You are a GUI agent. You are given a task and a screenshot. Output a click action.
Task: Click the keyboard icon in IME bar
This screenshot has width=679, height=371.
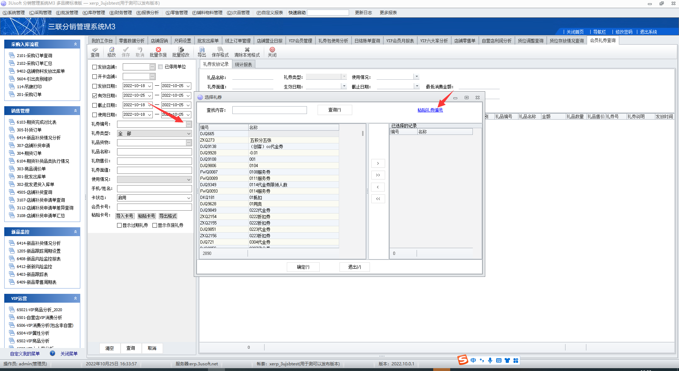499,360
